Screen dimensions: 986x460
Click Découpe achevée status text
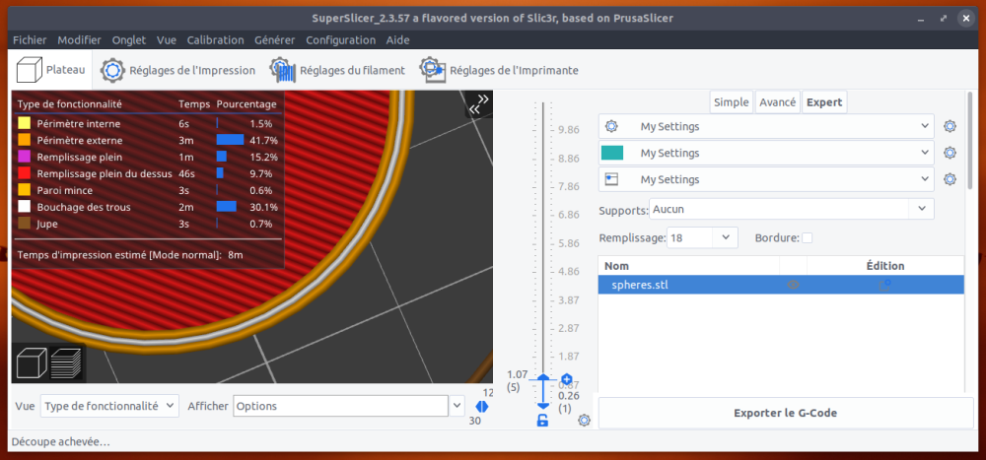pyautogui.click(x=61, y=441)
